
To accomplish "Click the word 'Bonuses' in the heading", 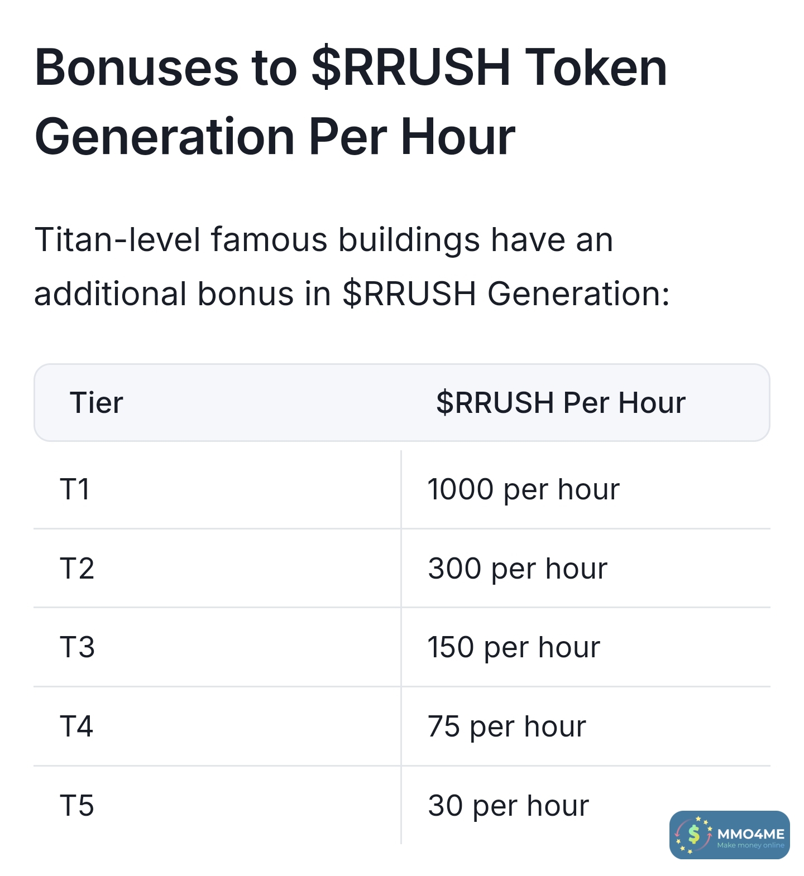I will pos(137,68).
